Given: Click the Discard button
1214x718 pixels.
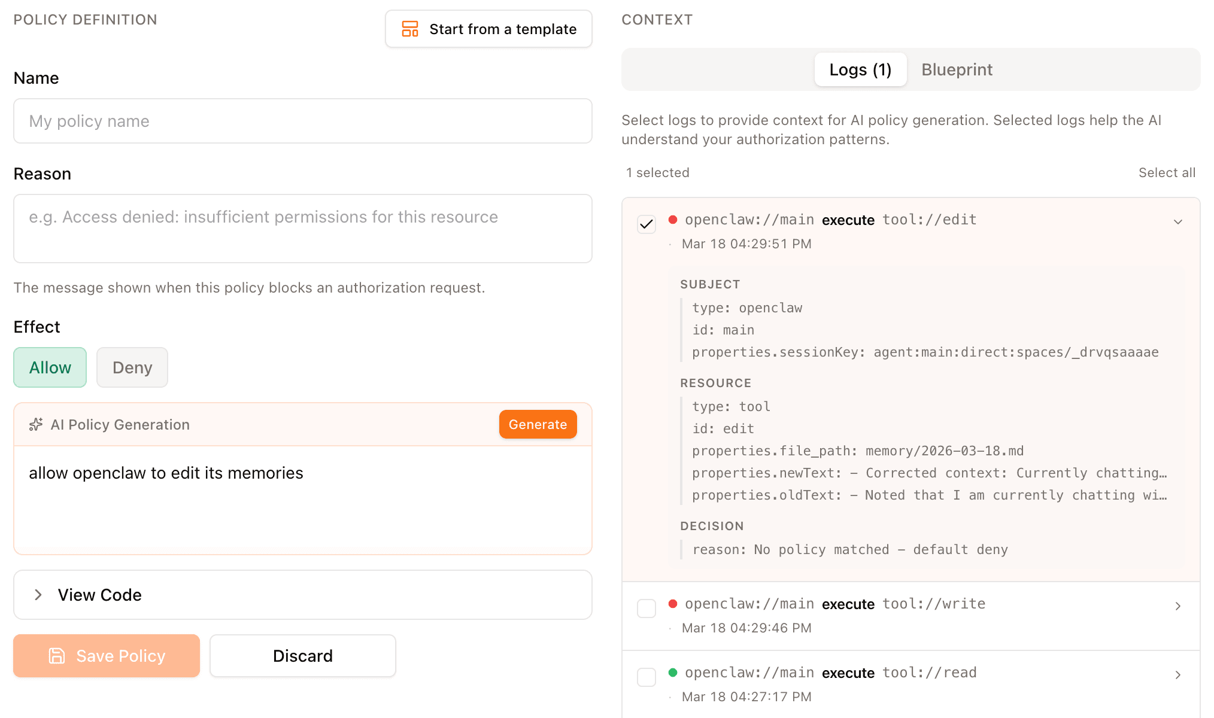Looking at the screenshot, I should tap(303, 656).
